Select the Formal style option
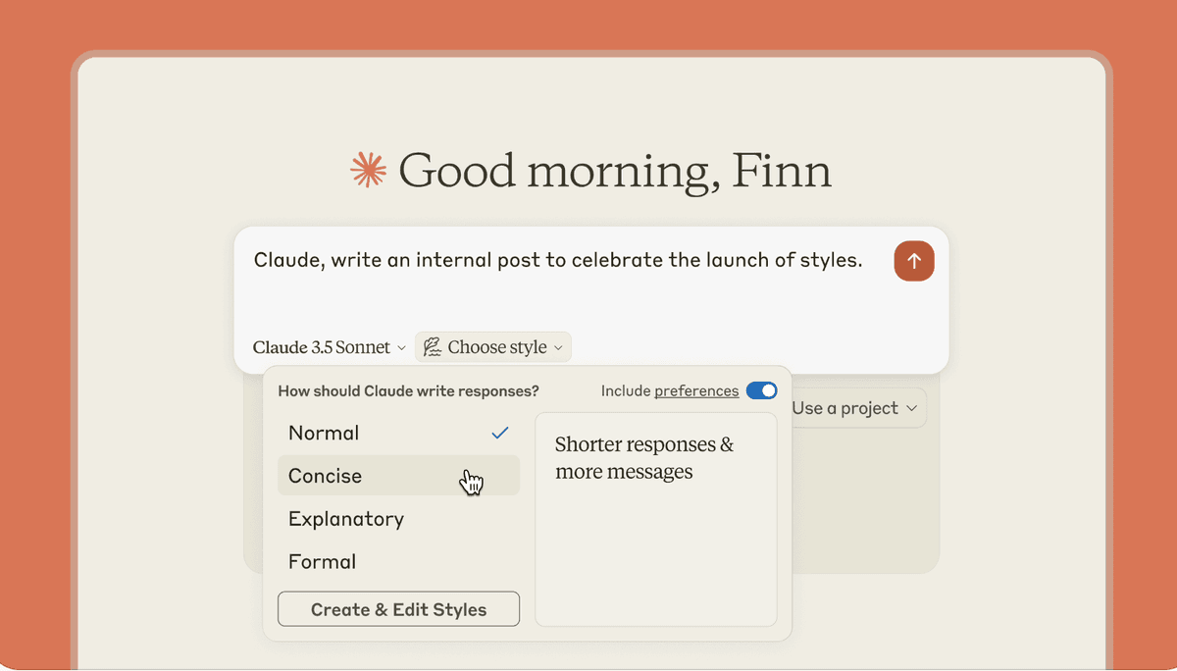 (323, 561)
